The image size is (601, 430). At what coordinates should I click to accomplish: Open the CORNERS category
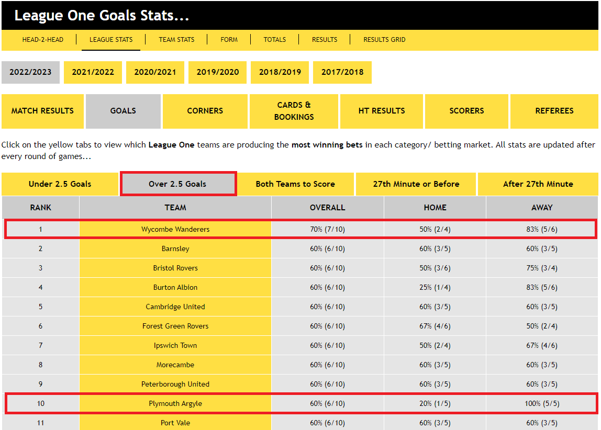click(x=205, y=111)
